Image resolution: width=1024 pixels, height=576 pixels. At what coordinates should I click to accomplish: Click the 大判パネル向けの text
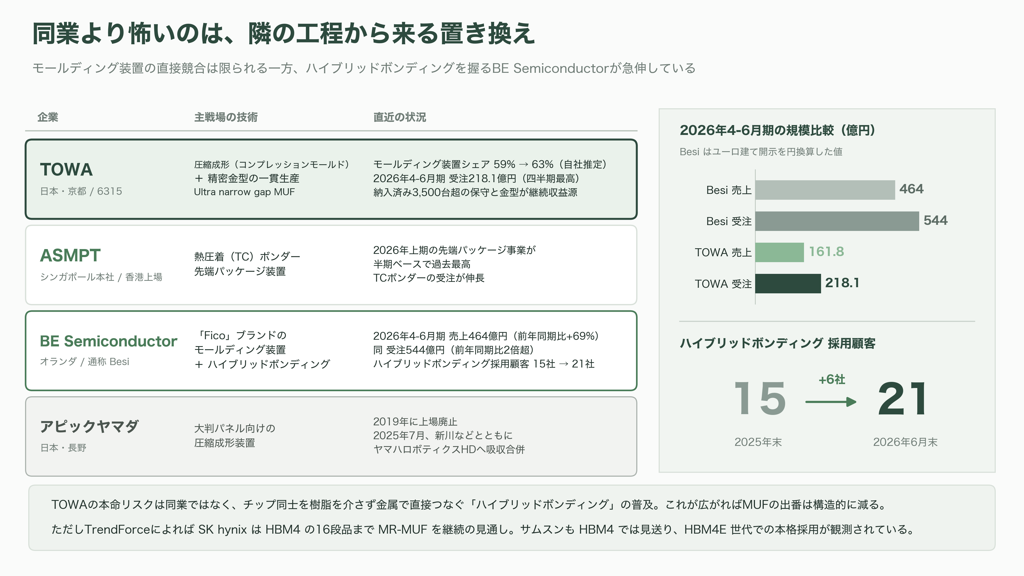pos(235,428)
